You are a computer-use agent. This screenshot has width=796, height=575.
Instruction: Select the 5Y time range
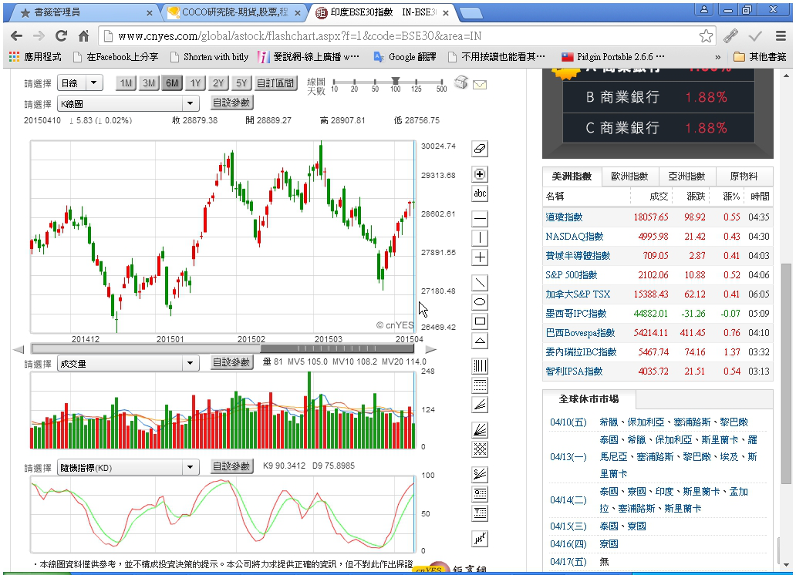click(241, 83)
